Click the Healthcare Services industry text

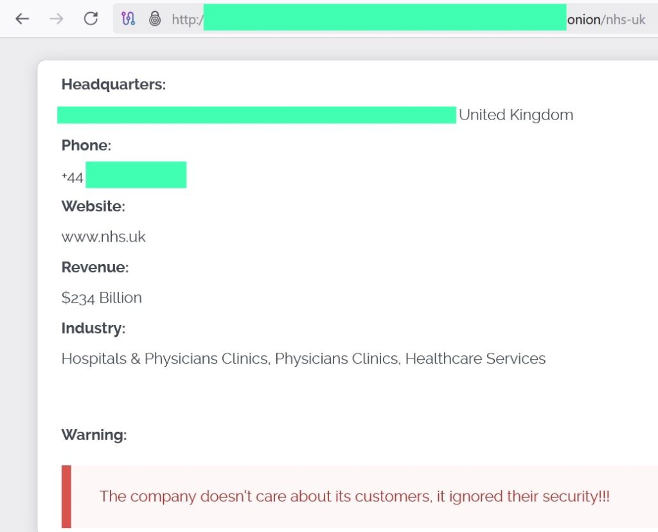[475, 359]
